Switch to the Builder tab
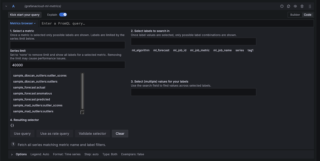This screenshot has height=161, width=320. coord(295,15)
